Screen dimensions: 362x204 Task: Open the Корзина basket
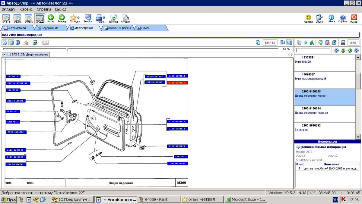pos(113,19)
